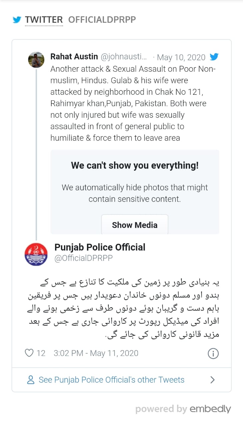Click Rahat Austin's profile avatar
The width and height of the screenshot is (243, 427).
coord(36,60)
